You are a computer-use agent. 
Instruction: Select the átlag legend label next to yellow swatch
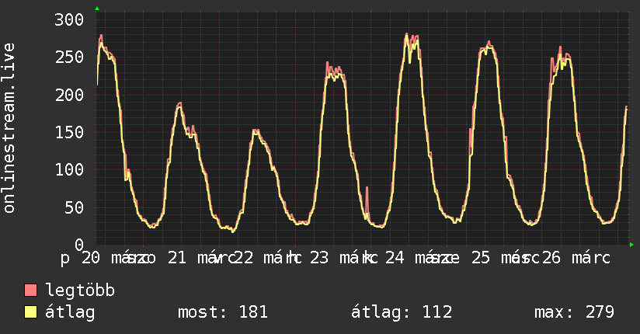[70, 312]
